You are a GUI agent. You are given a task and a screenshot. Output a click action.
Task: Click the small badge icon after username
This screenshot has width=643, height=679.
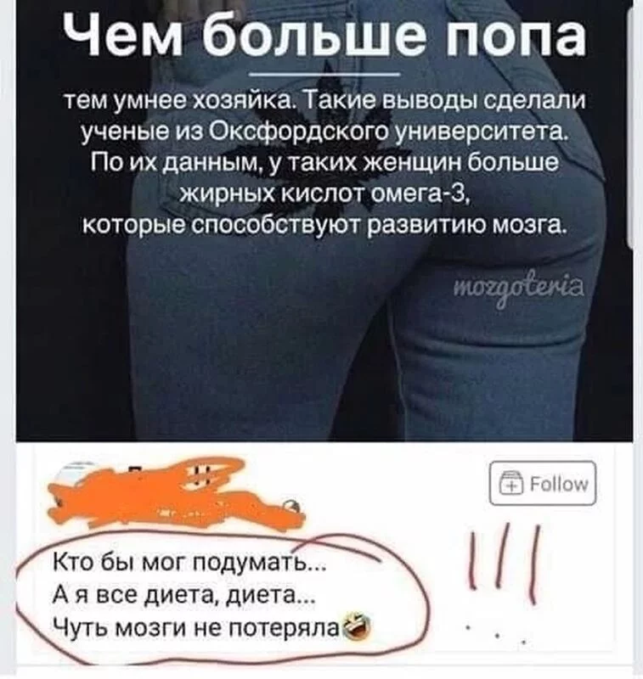[x=292, y=507]
